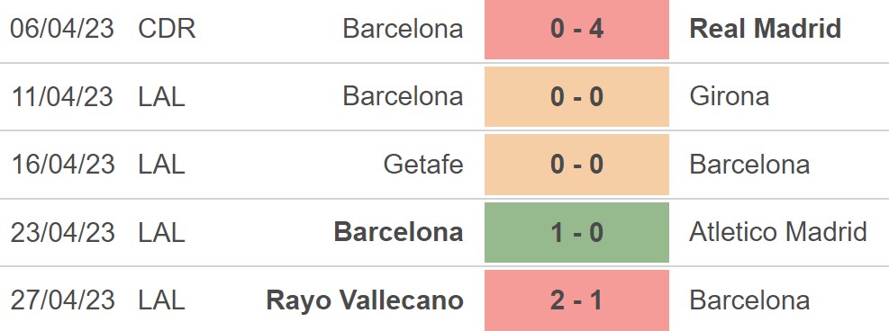Select LAL label in 11/04/23 row

(x=161, y=96)
